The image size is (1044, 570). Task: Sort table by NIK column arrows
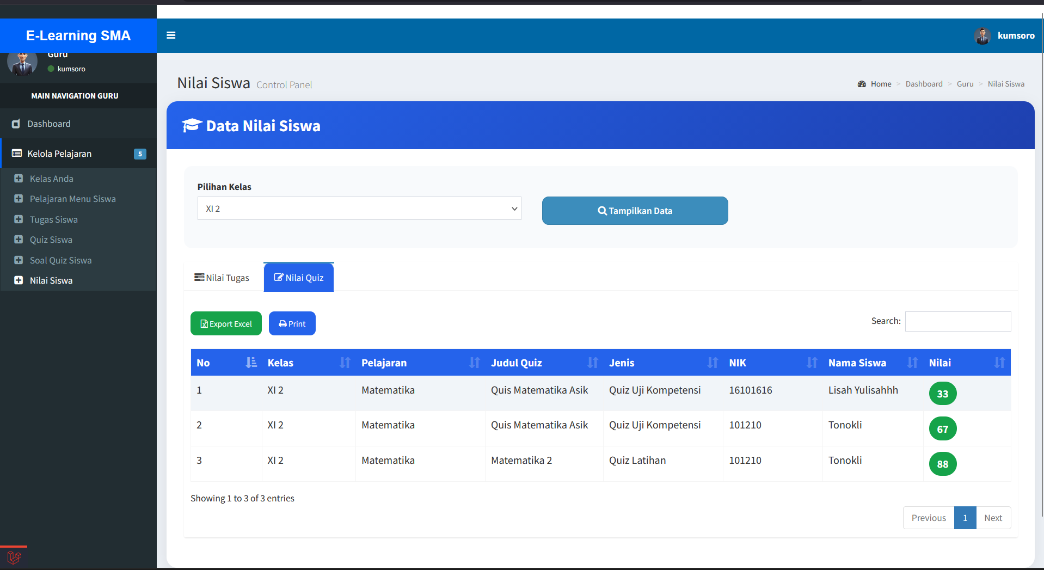coord(812,363)
